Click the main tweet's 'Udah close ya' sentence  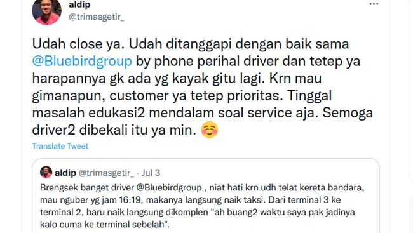78,44
